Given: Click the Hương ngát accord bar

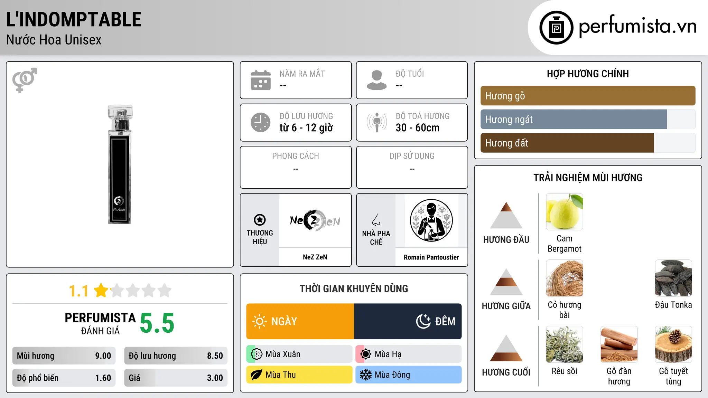Looking at the screenshot, I should (588, 119).
